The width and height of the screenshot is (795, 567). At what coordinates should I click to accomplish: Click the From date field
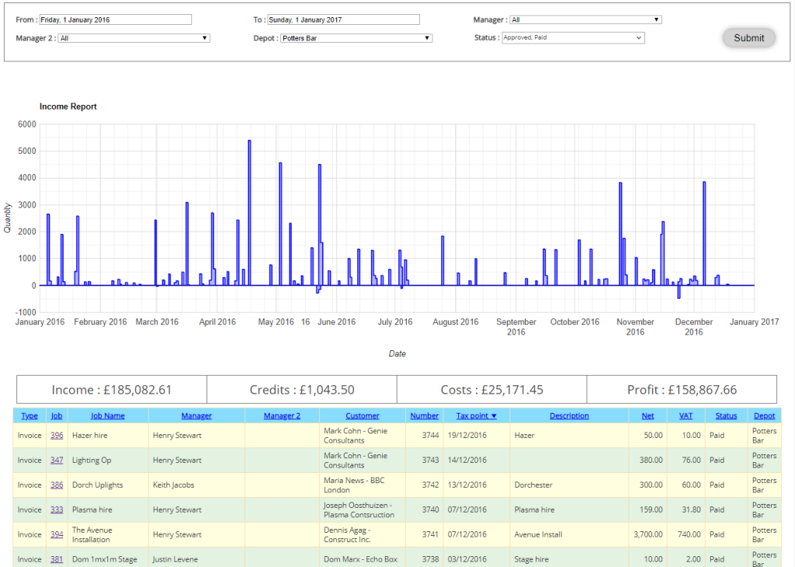[116, 19]
